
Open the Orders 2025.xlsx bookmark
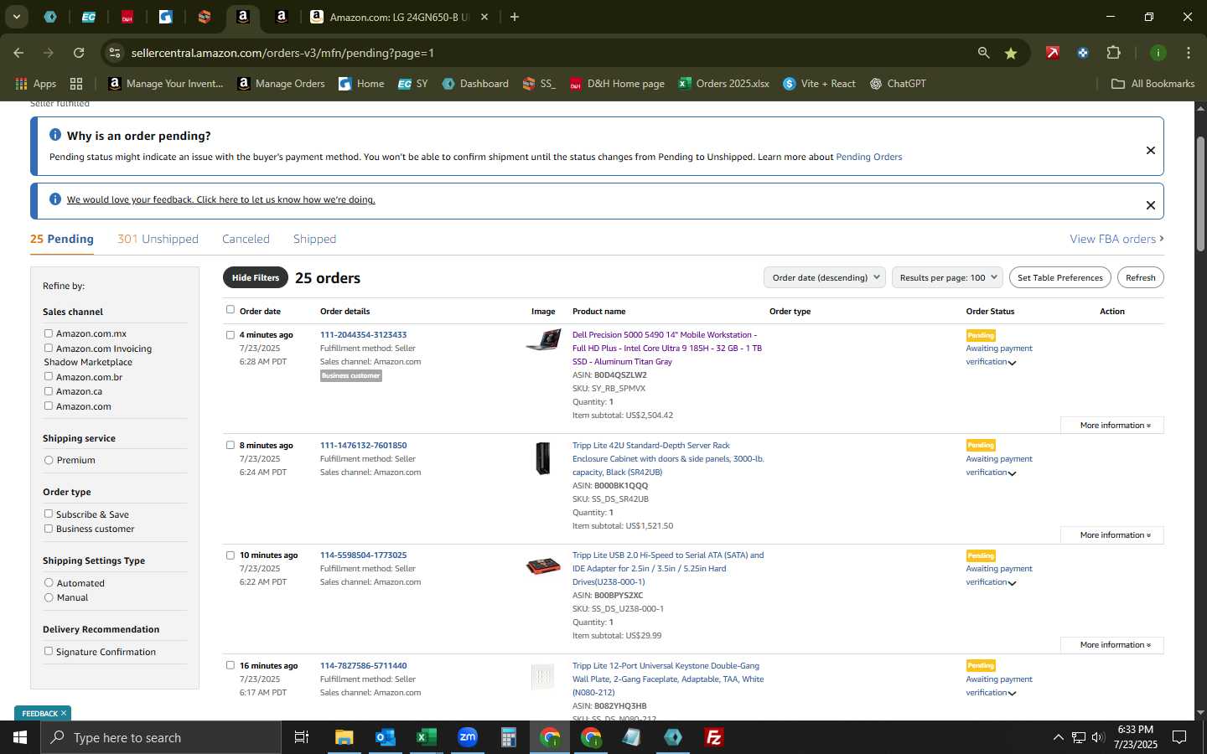pyautogui.click(x=724, y=84)
